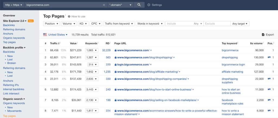Click the Include keyword input field
Image resolution: width=278 pixels, height=118 pixels.
tap(179, 24)
